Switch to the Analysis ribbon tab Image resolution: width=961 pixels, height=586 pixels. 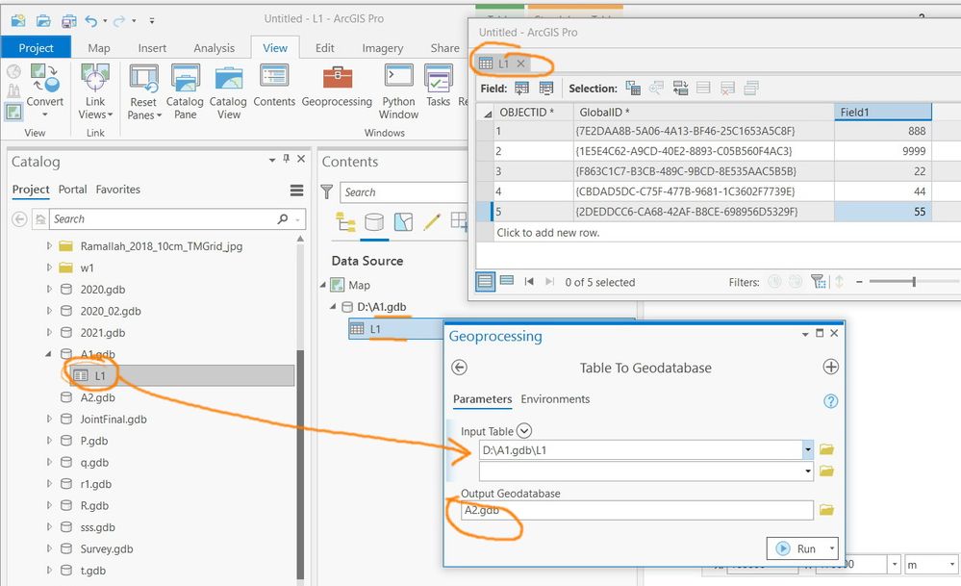click(214, 48)
